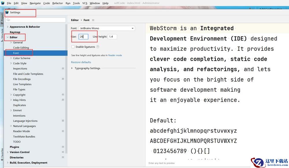Click the project-level marker icon next to Copyright

pos(63,95)
